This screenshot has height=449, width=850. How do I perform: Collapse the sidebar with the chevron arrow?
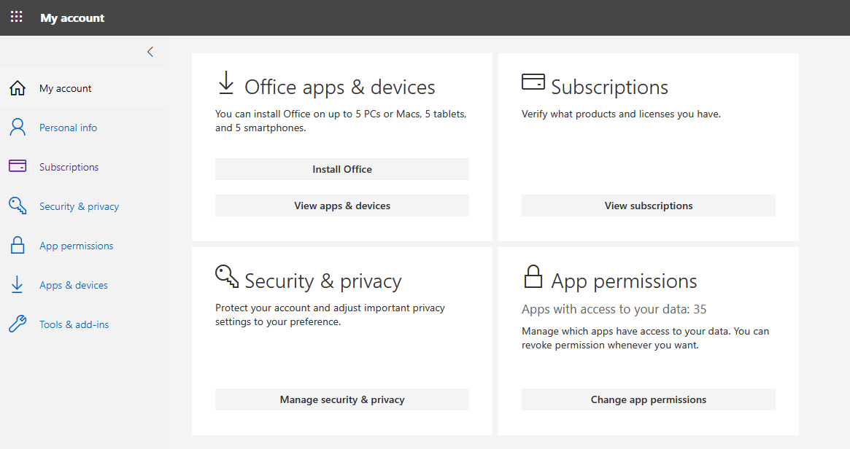click(150, 52)
